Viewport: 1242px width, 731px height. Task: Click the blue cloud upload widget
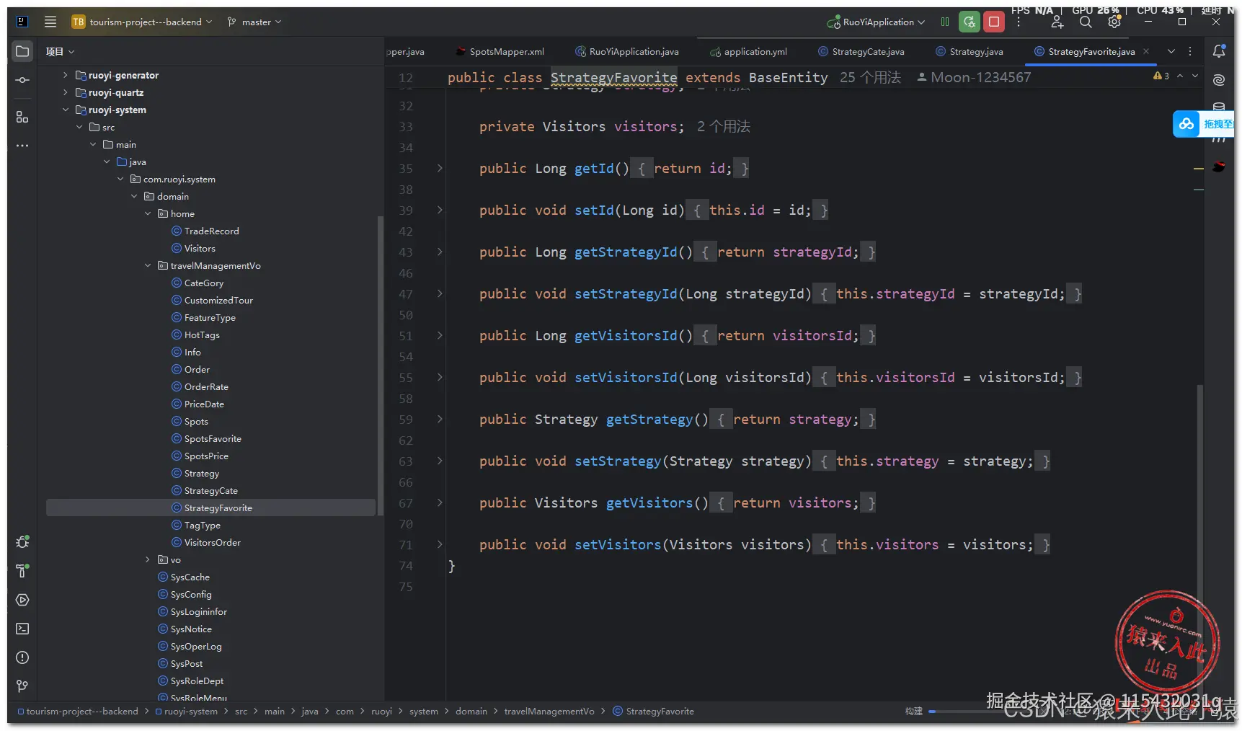(x=1186, y=124)
